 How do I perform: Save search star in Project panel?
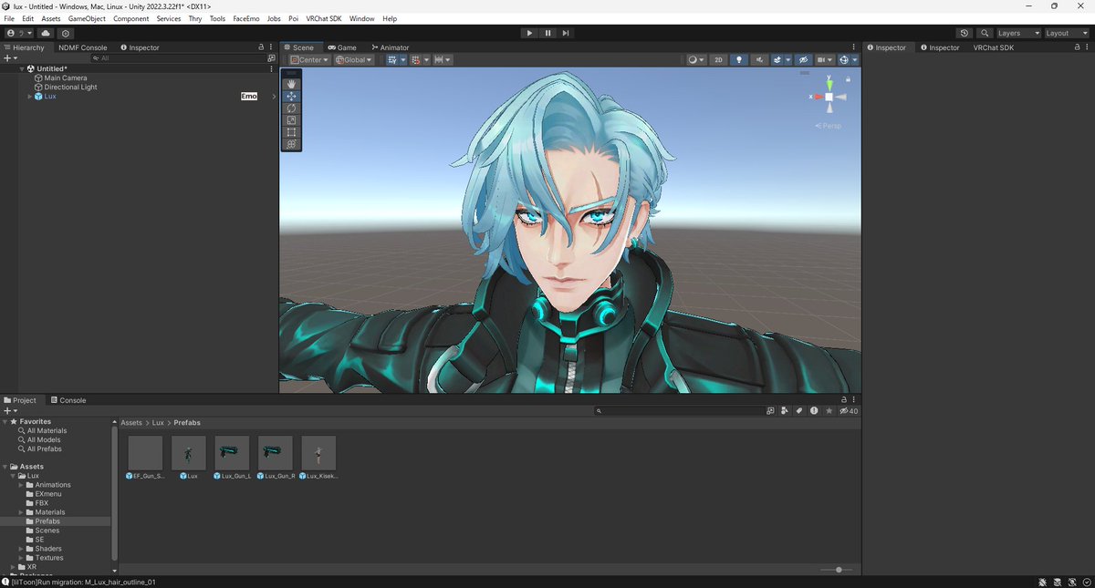click(x=829, y=411)
